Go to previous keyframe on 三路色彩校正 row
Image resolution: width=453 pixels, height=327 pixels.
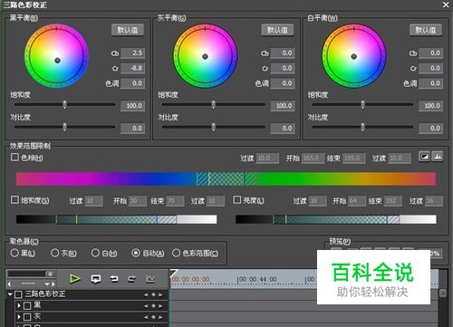coord(146,294)
